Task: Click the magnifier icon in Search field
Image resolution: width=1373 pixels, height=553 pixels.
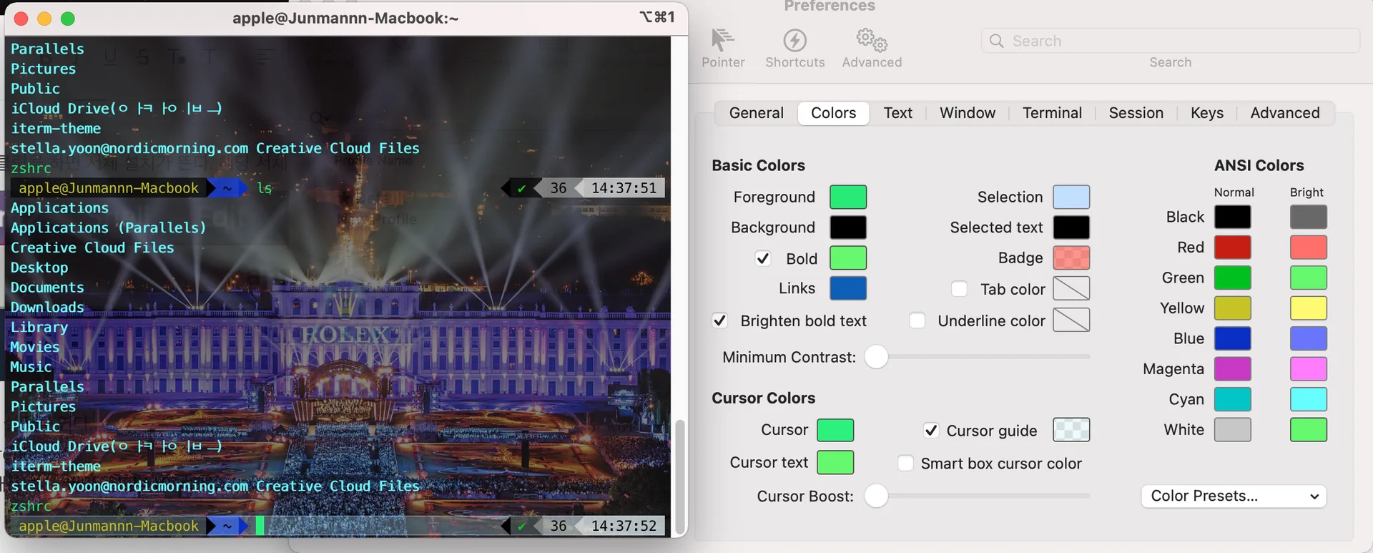Action: 996,41
